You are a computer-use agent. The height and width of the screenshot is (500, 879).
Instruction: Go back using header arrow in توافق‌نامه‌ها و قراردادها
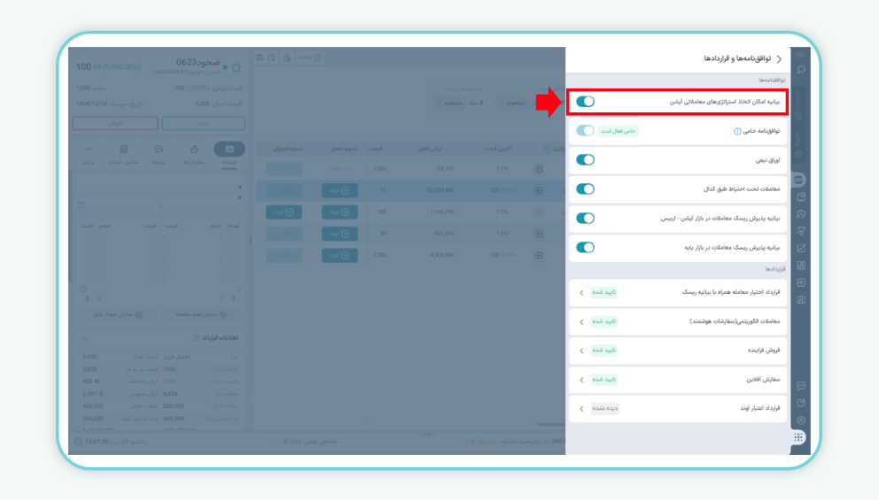[x=779, y=59]
